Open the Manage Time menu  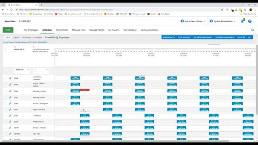[79, 30]
